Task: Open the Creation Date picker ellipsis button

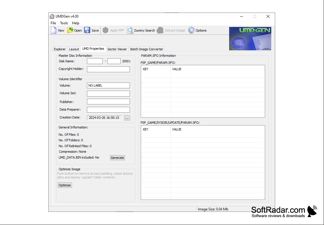Action: coord(127,118)
